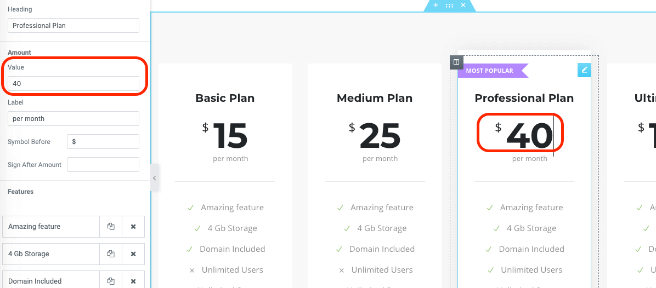Collapse the editor side panel

coord(155,178)
